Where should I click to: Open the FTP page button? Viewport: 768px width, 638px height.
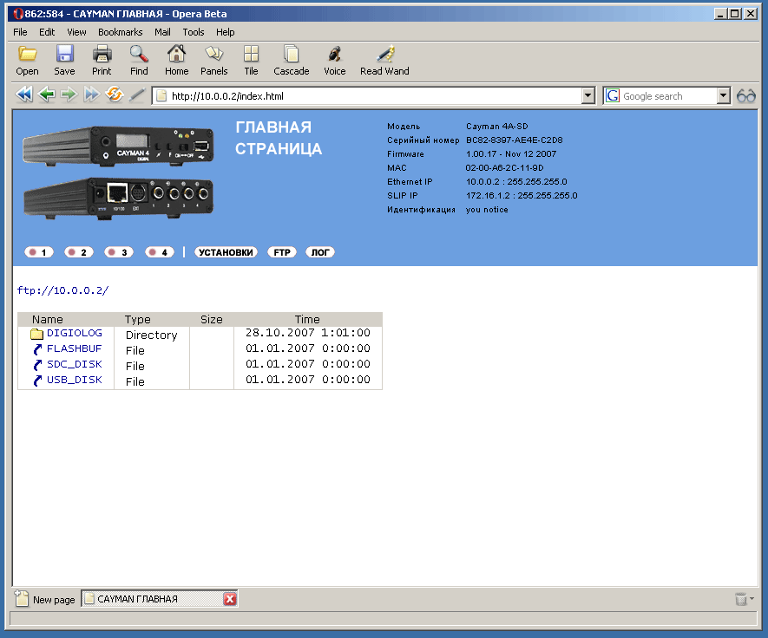click(282, 252)
